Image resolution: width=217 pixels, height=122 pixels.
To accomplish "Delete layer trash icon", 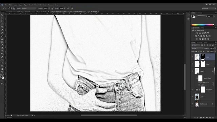I will click(x=213, y=118).
